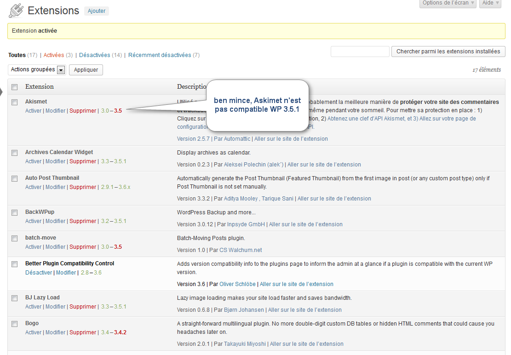This screenshot has width=511, height=355.
Task: Check the BackWPup row checkbox
Action: point(15,212)
